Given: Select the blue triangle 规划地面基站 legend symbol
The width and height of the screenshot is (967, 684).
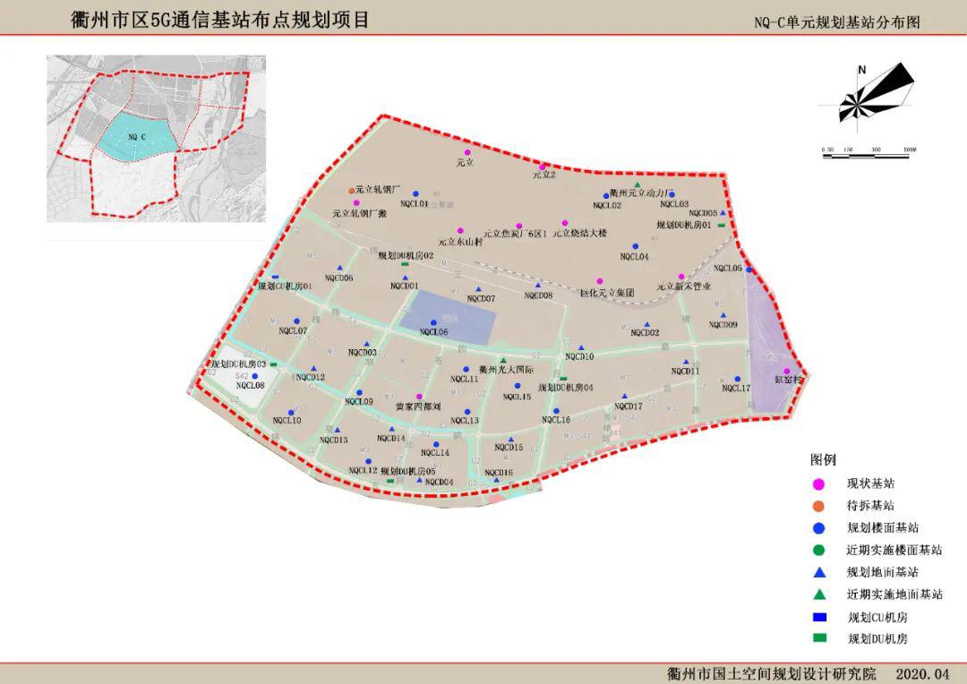Looking at the screenshot, I should [x=819, y=572].
